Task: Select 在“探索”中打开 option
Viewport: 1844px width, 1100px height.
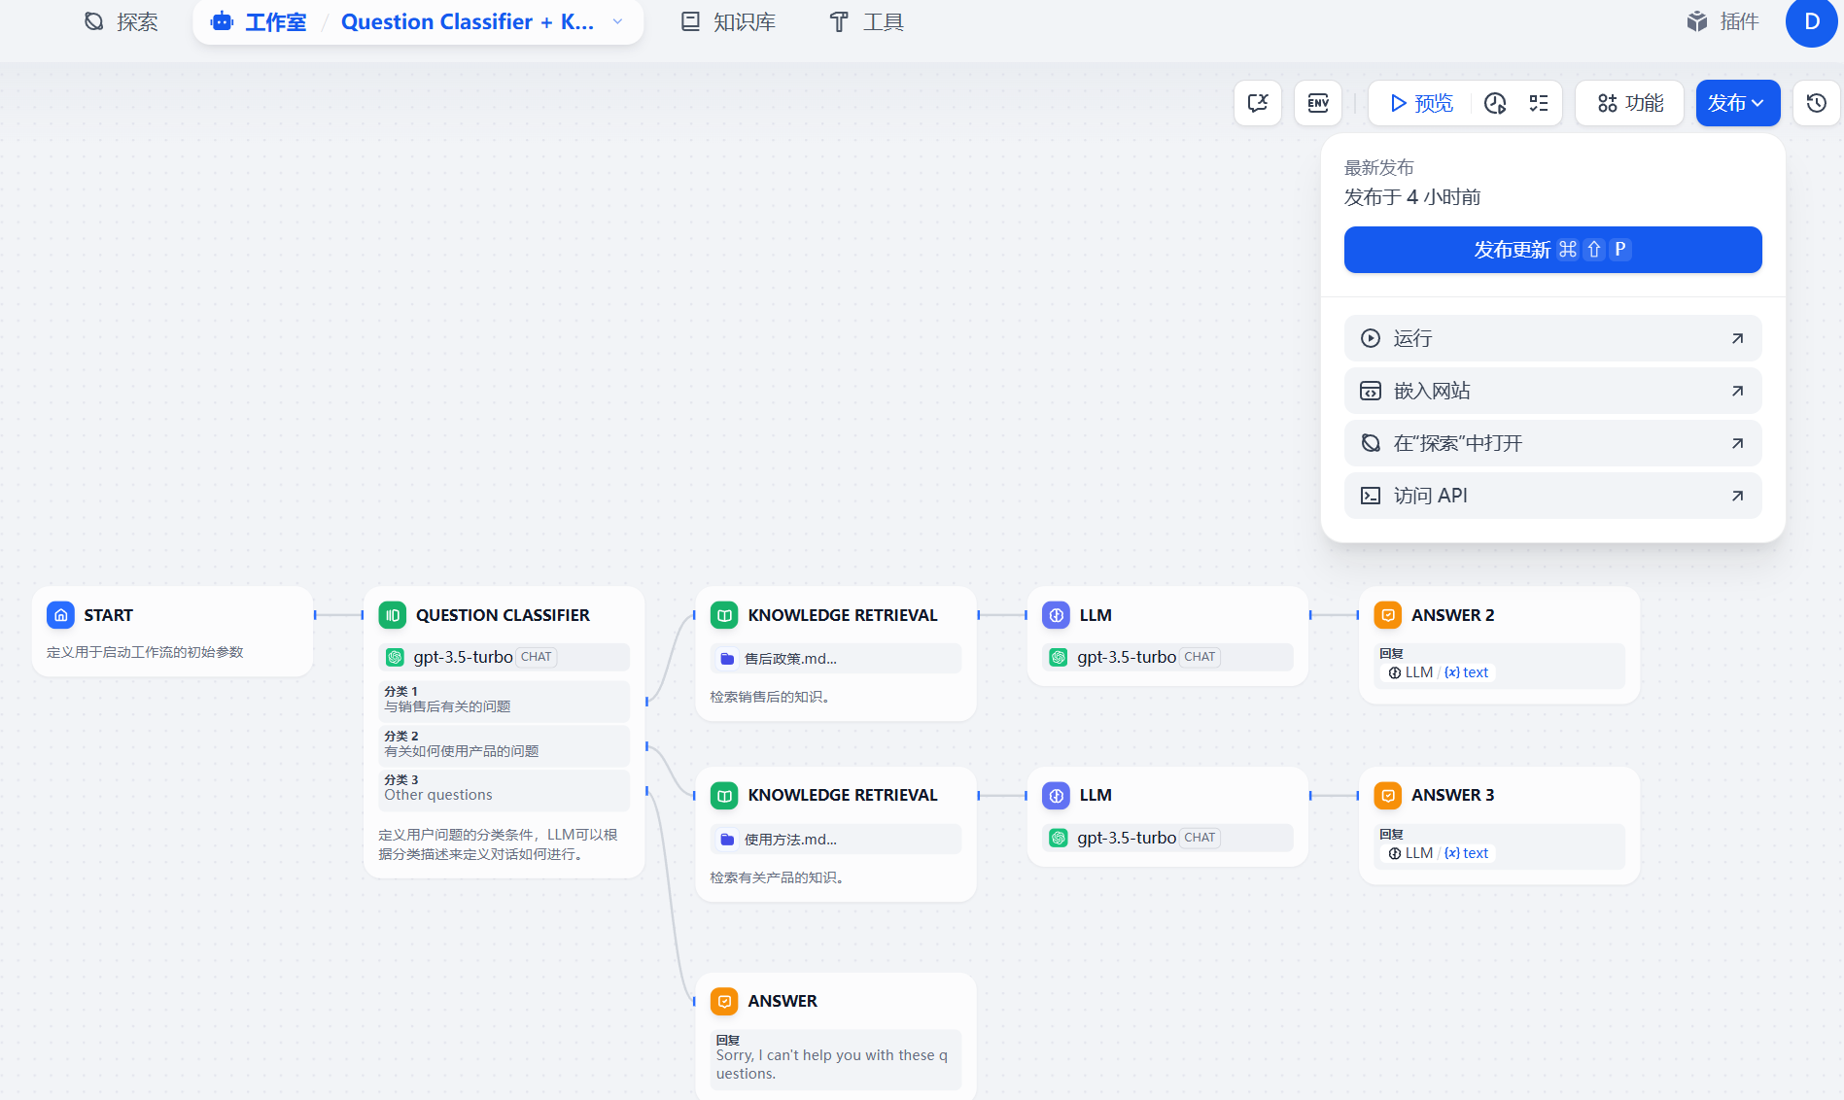Action: click(1552, 443)
